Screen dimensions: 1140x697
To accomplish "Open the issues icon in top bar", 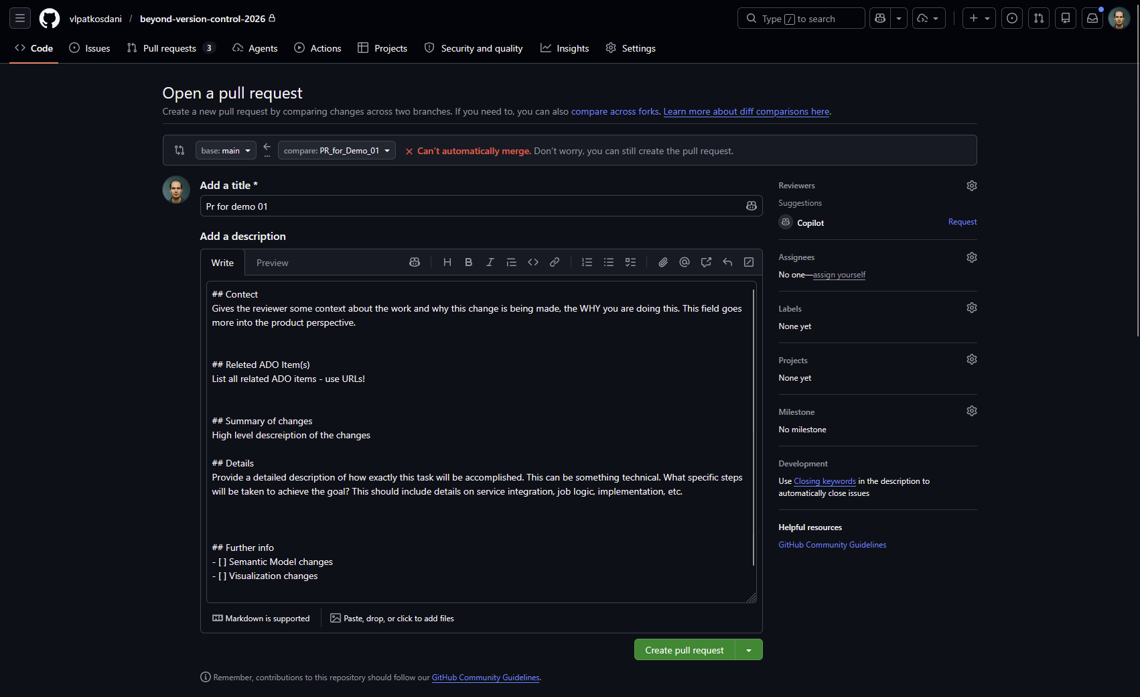I will 1012,18.
